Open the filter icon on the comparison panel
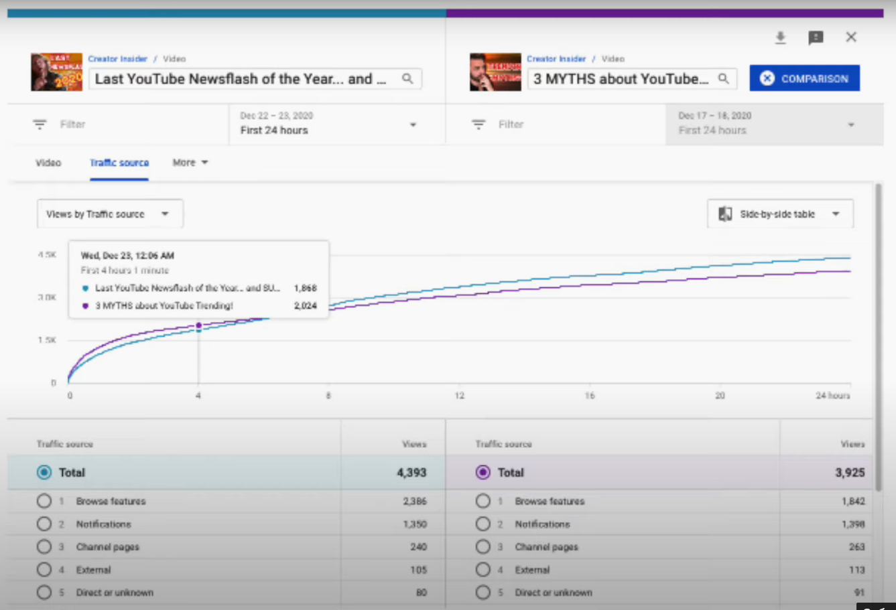Image resolution: width=896 pixels, height=610 pixels. coord(478,124)
